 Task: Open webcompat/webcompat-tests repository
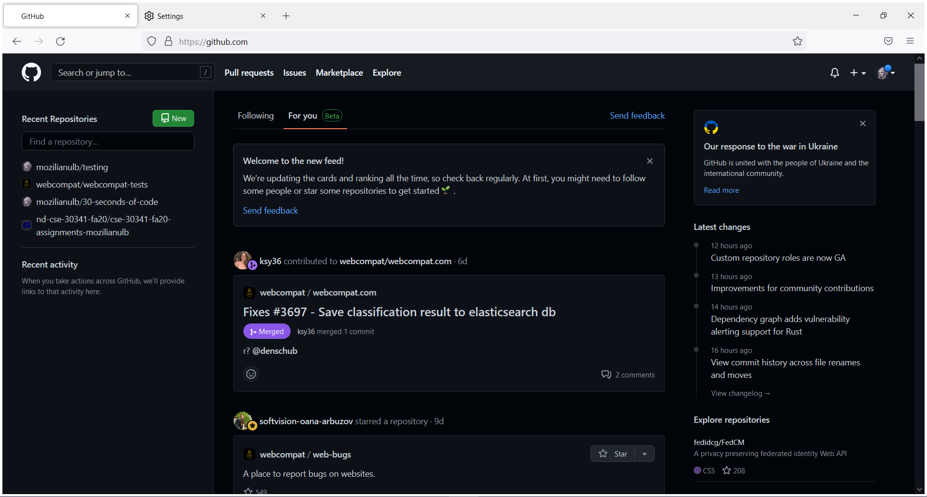(x=92, y=185)
